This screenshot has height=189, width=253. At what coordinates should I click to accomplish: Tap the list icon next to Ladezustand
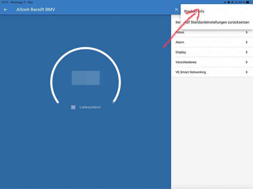(x=73, y=107)
